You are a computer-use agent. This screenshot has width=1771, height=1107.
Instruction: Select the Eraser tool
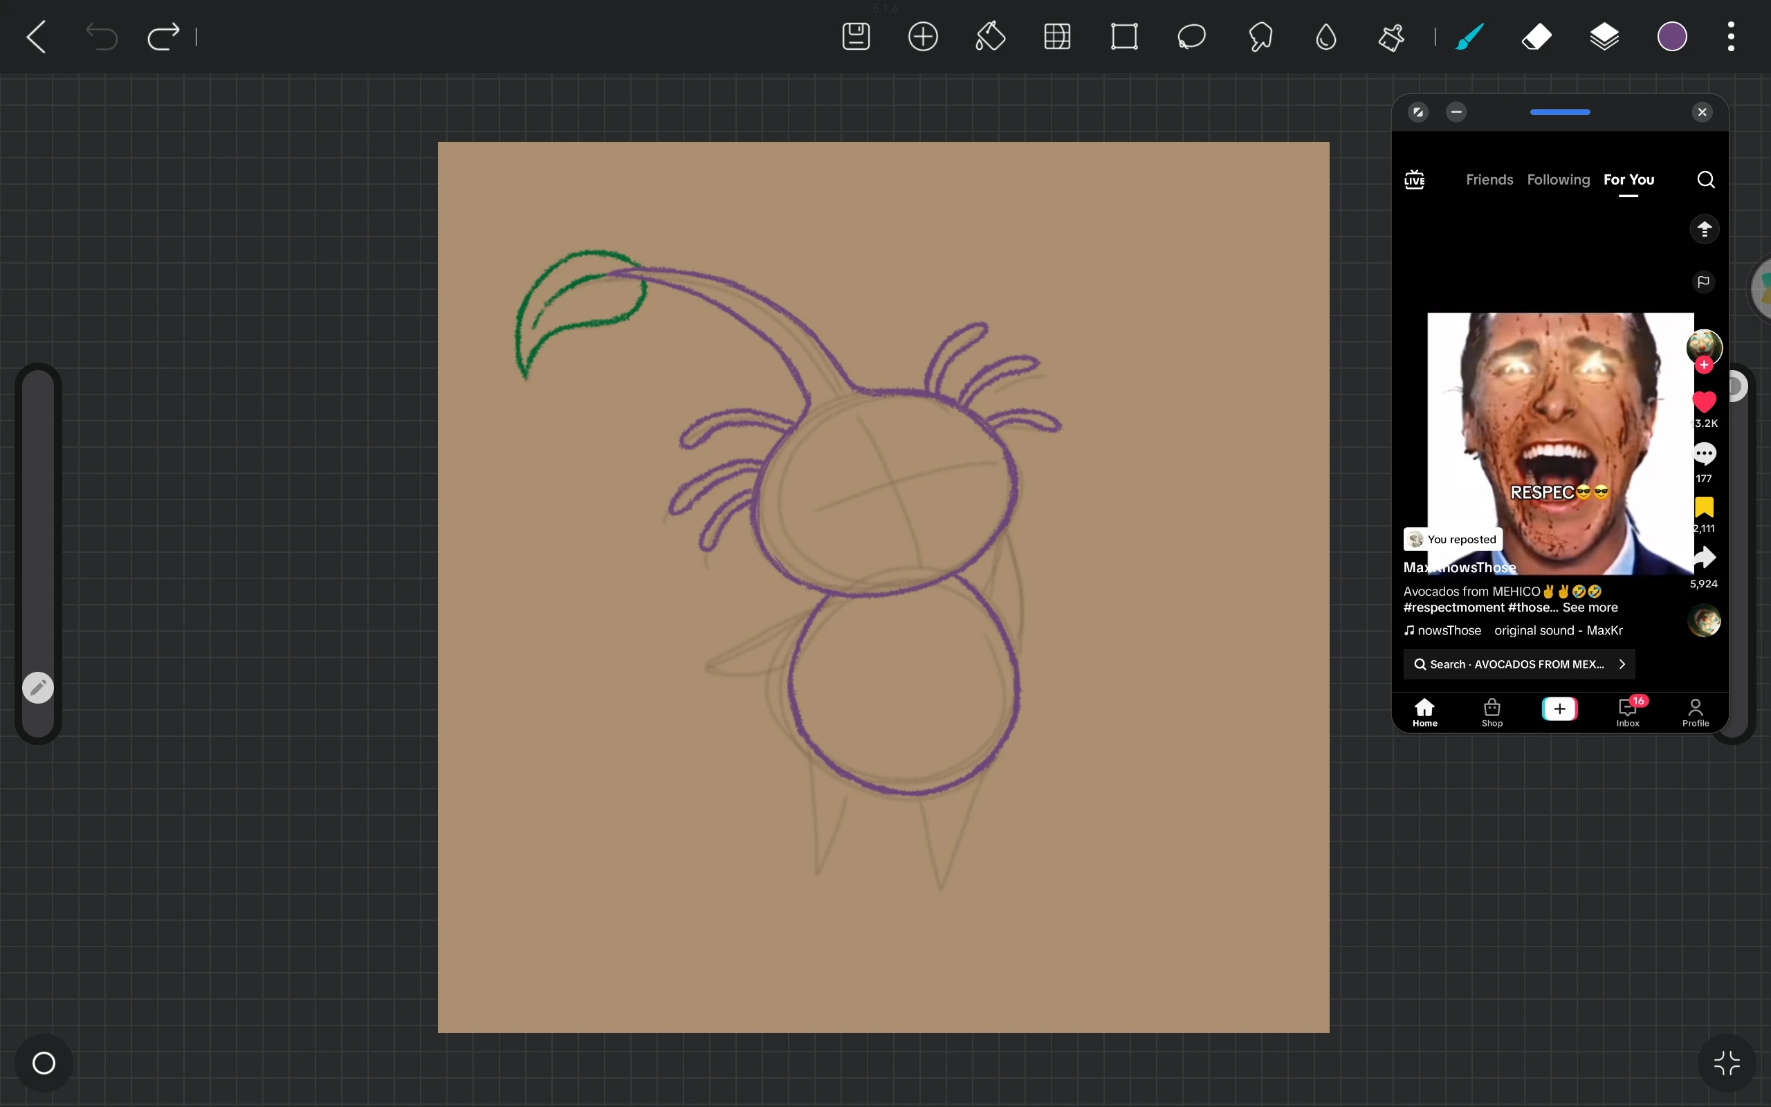tap(1536, 36)
